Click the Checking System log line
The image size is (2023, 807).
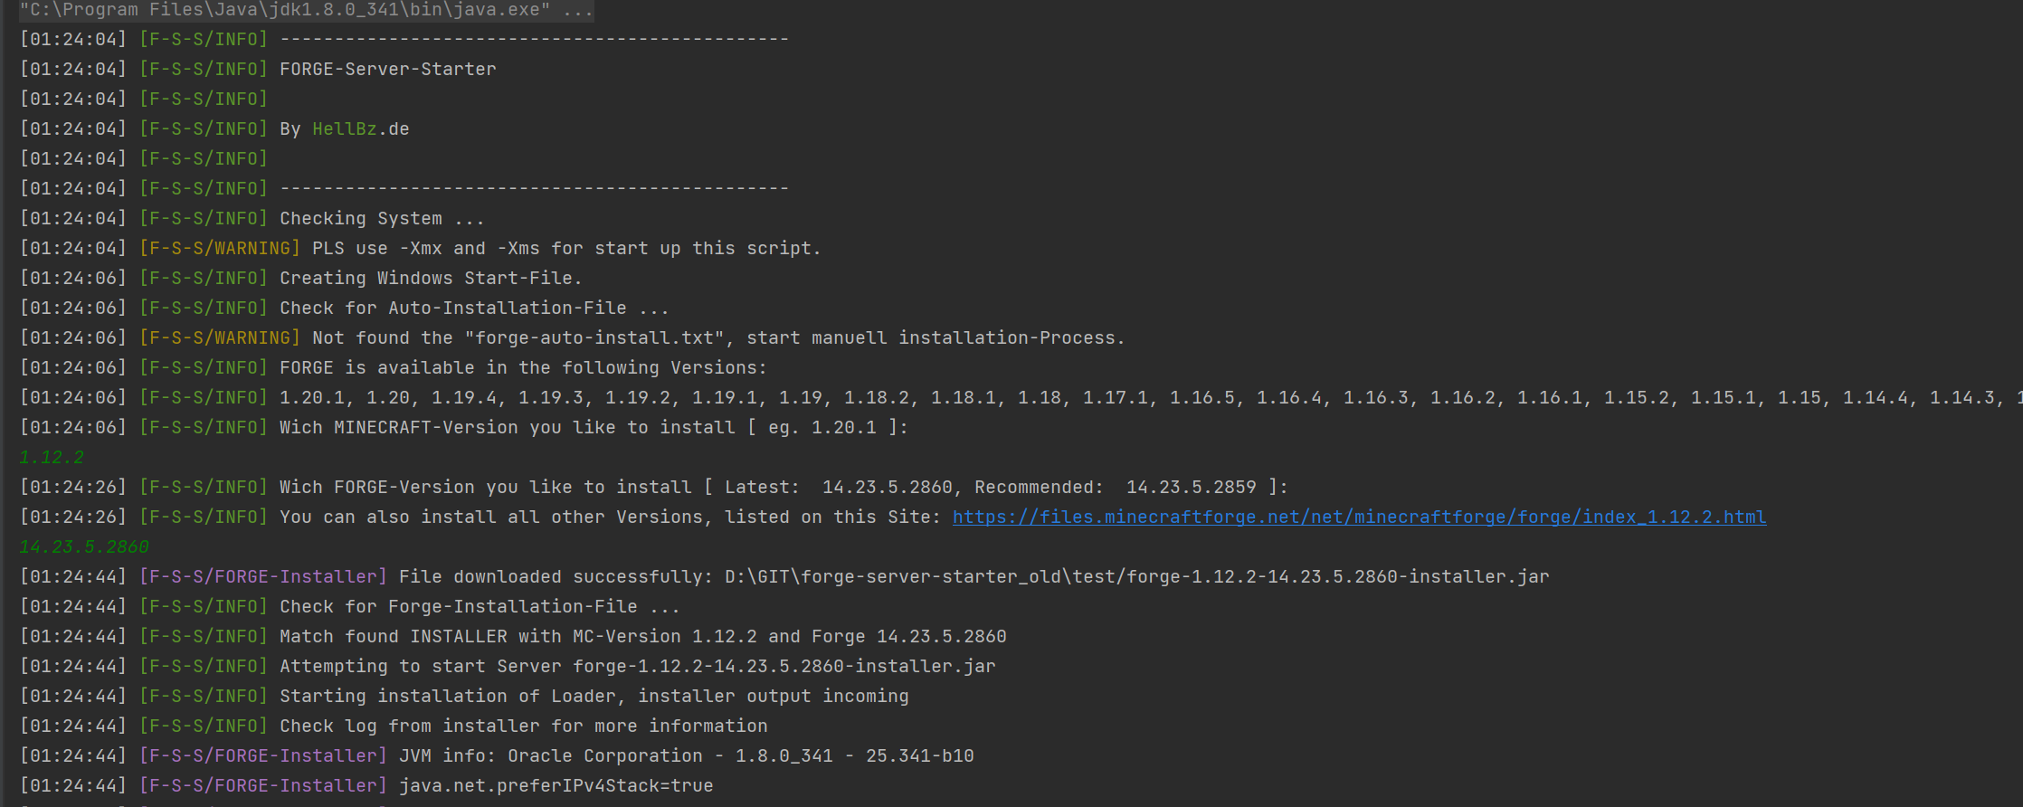click(381, 218)
